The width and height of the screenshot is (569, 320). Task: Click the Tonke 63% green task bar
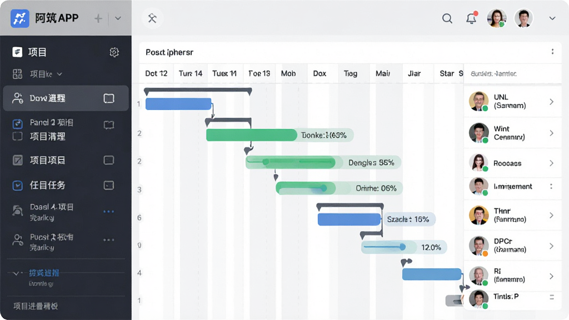pyautogui.click(x=252, y=135)
